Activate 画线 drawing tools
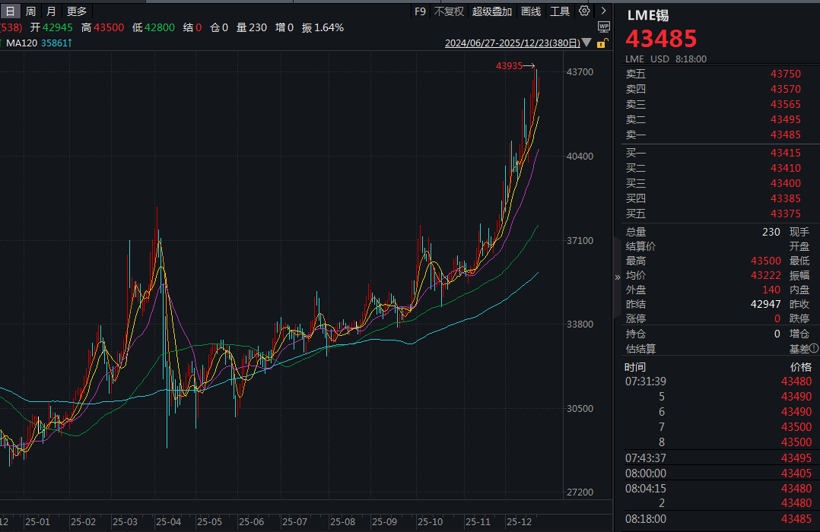 coord(531,11)
